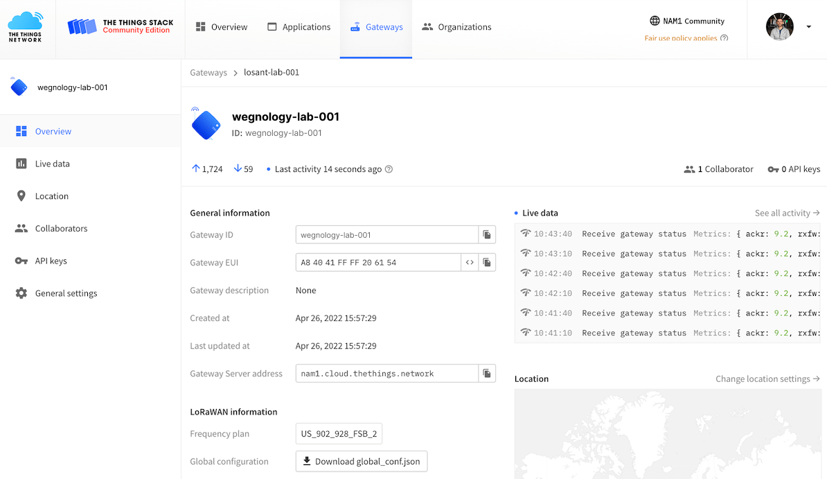Select the 10:43:40 gateway status event
Screen dimensions: 827x479
click(x=668, y=234)
